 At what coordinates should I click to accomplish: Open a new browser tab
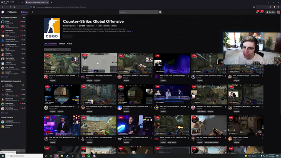(x=51, y=2)
